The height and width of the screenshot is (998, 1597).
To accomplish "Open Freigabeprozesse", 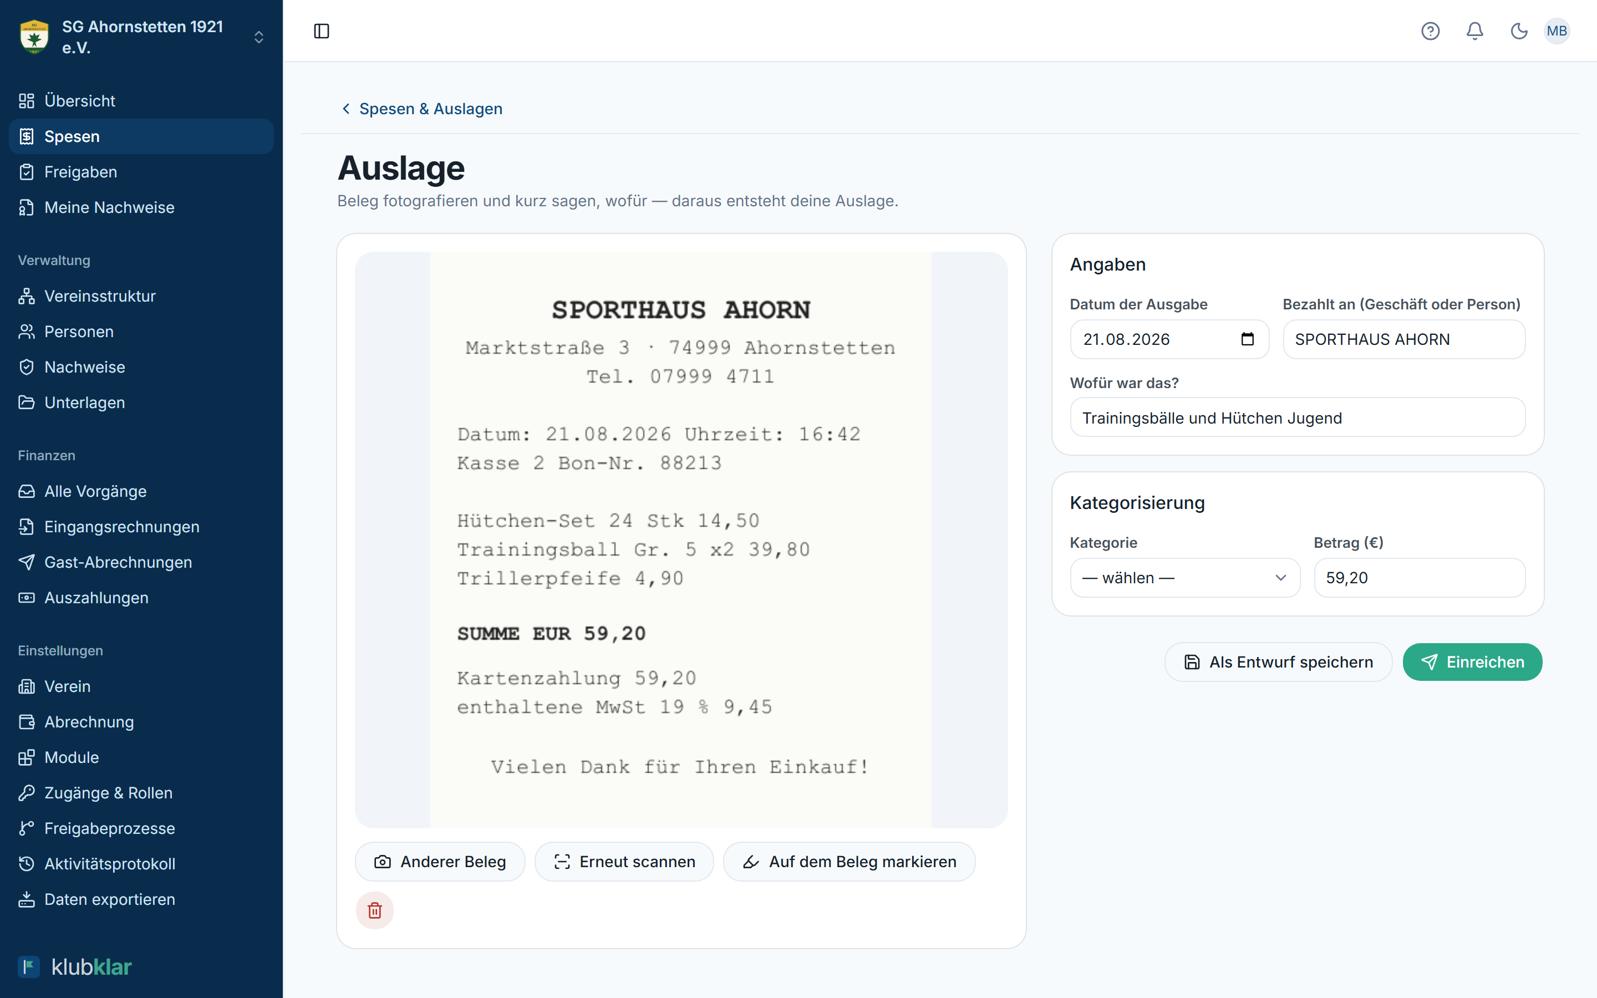I will pyautogui.click(x=141, y=828).
